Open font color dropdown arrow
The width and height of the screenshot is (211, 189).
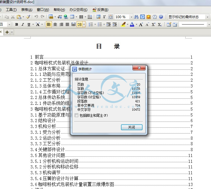click(136, 25)
